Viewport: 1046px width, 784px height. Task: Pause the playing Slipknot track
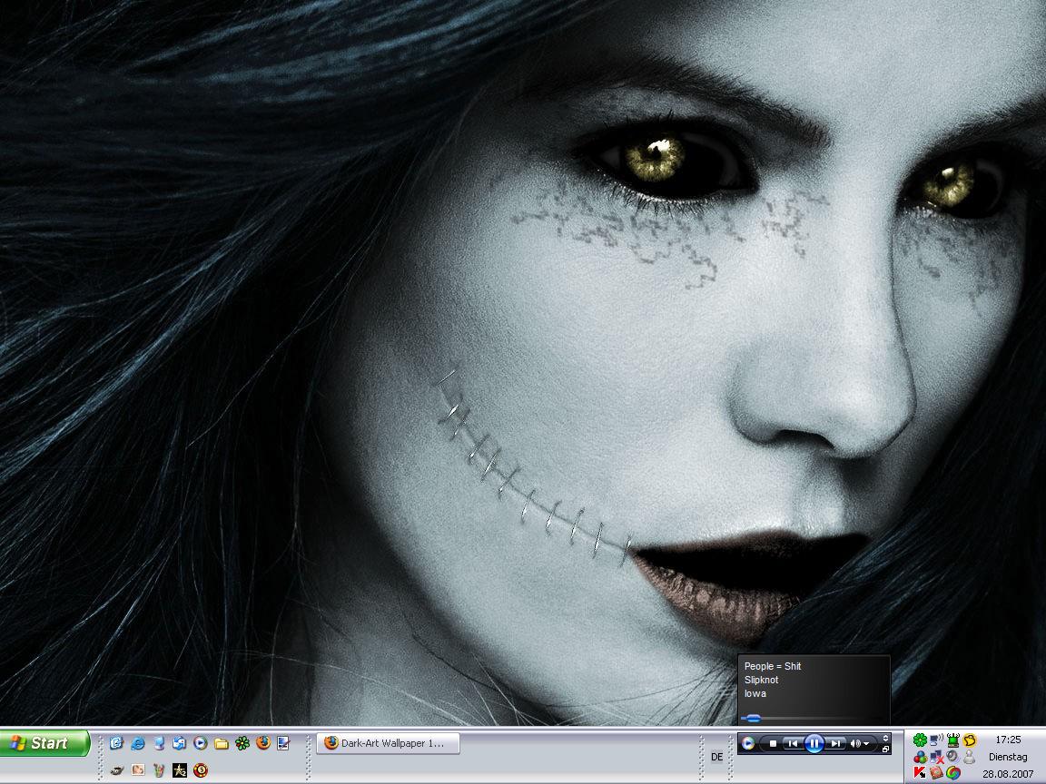(814, 743)
